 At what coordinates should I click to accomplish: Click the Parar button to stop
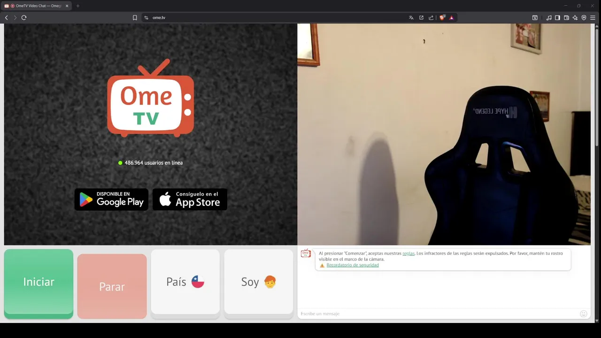point(112,286)
